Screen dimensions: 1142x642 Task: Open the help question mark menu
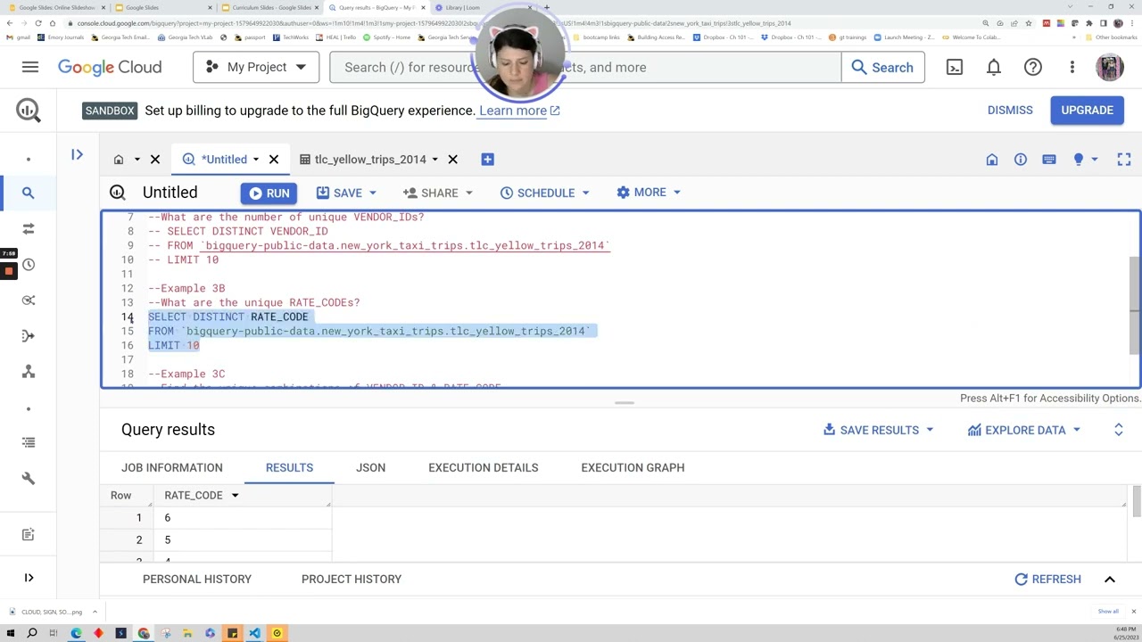tap(1033, 67)
